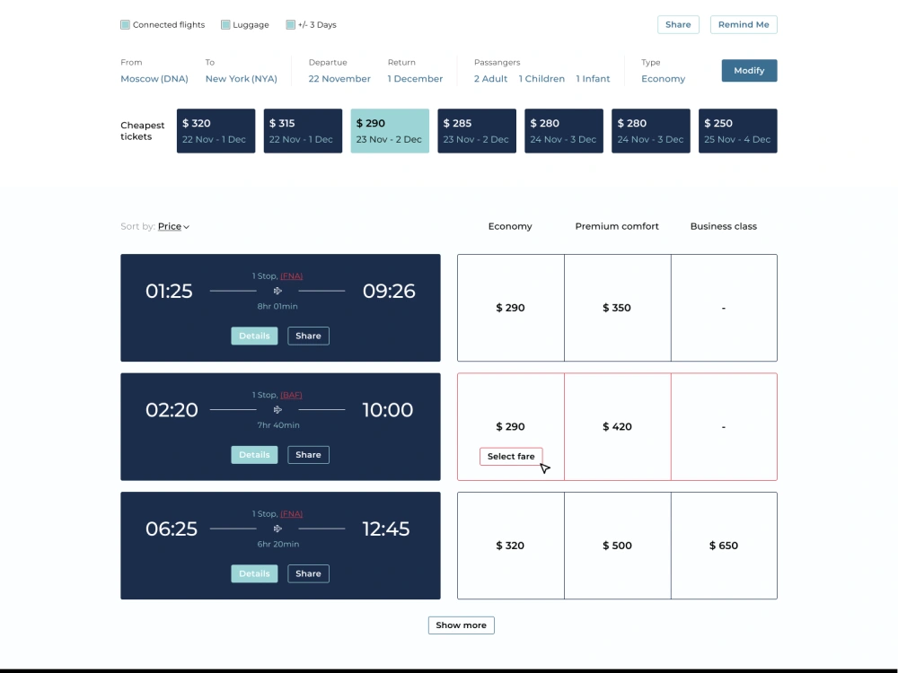Open Details for the 06:25 flight

(x=254, y=574)
